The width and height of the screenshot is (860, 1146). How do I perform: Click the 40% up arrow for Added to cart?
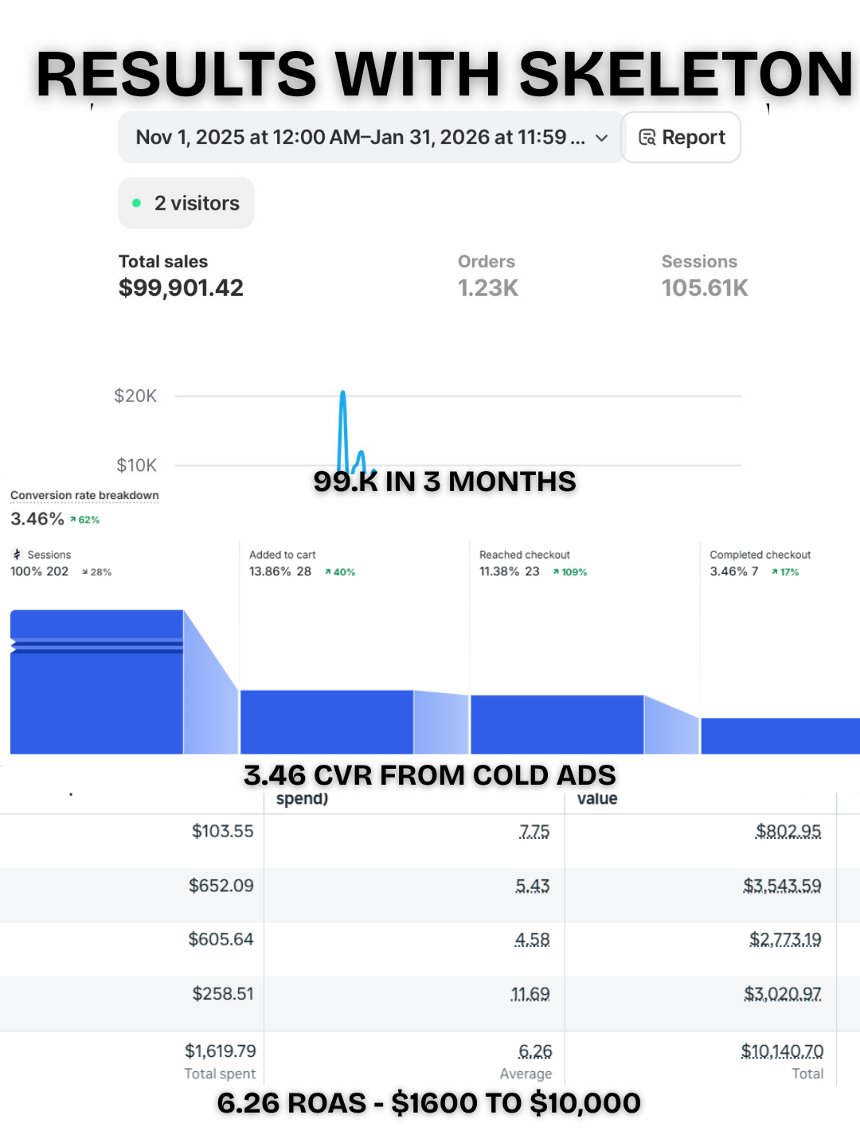coord(328,572)
